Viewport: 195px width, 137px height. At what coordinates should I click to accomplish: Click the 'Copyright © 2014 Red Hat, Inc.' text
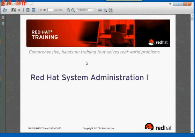(x=99, y=128)
